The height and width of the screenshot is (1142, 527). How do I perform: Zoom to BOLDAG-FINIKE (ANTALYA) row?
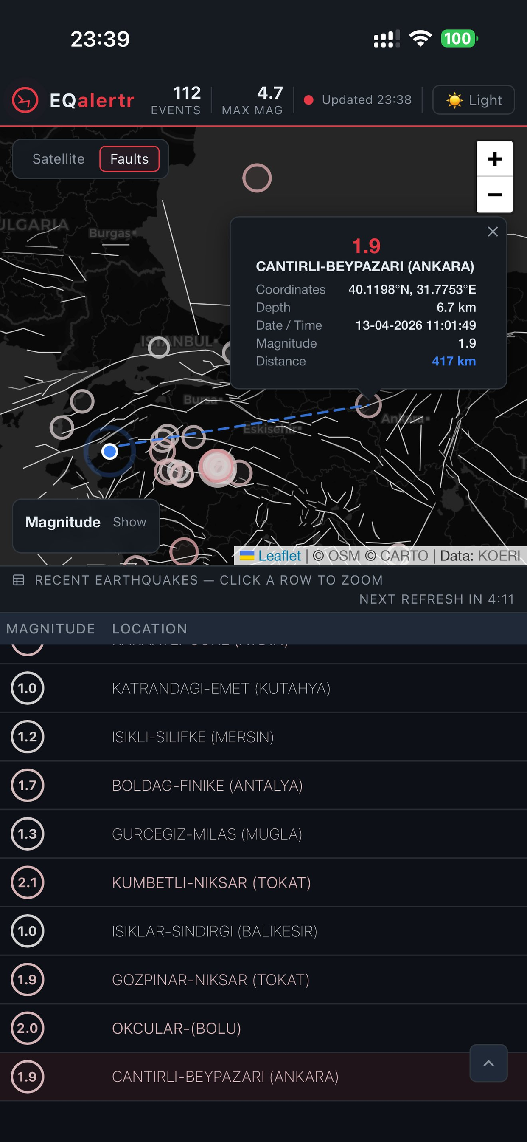click(x=263, y=785)
